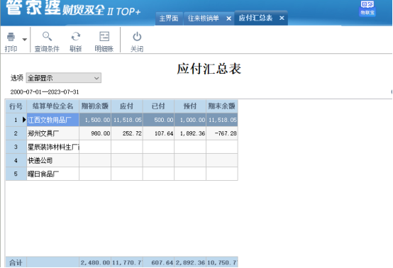Close the 应付汇总表 tab

click(x=282, y=18)
